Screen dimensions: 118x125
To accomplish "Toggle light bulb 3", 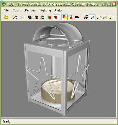I will [105, 17].
